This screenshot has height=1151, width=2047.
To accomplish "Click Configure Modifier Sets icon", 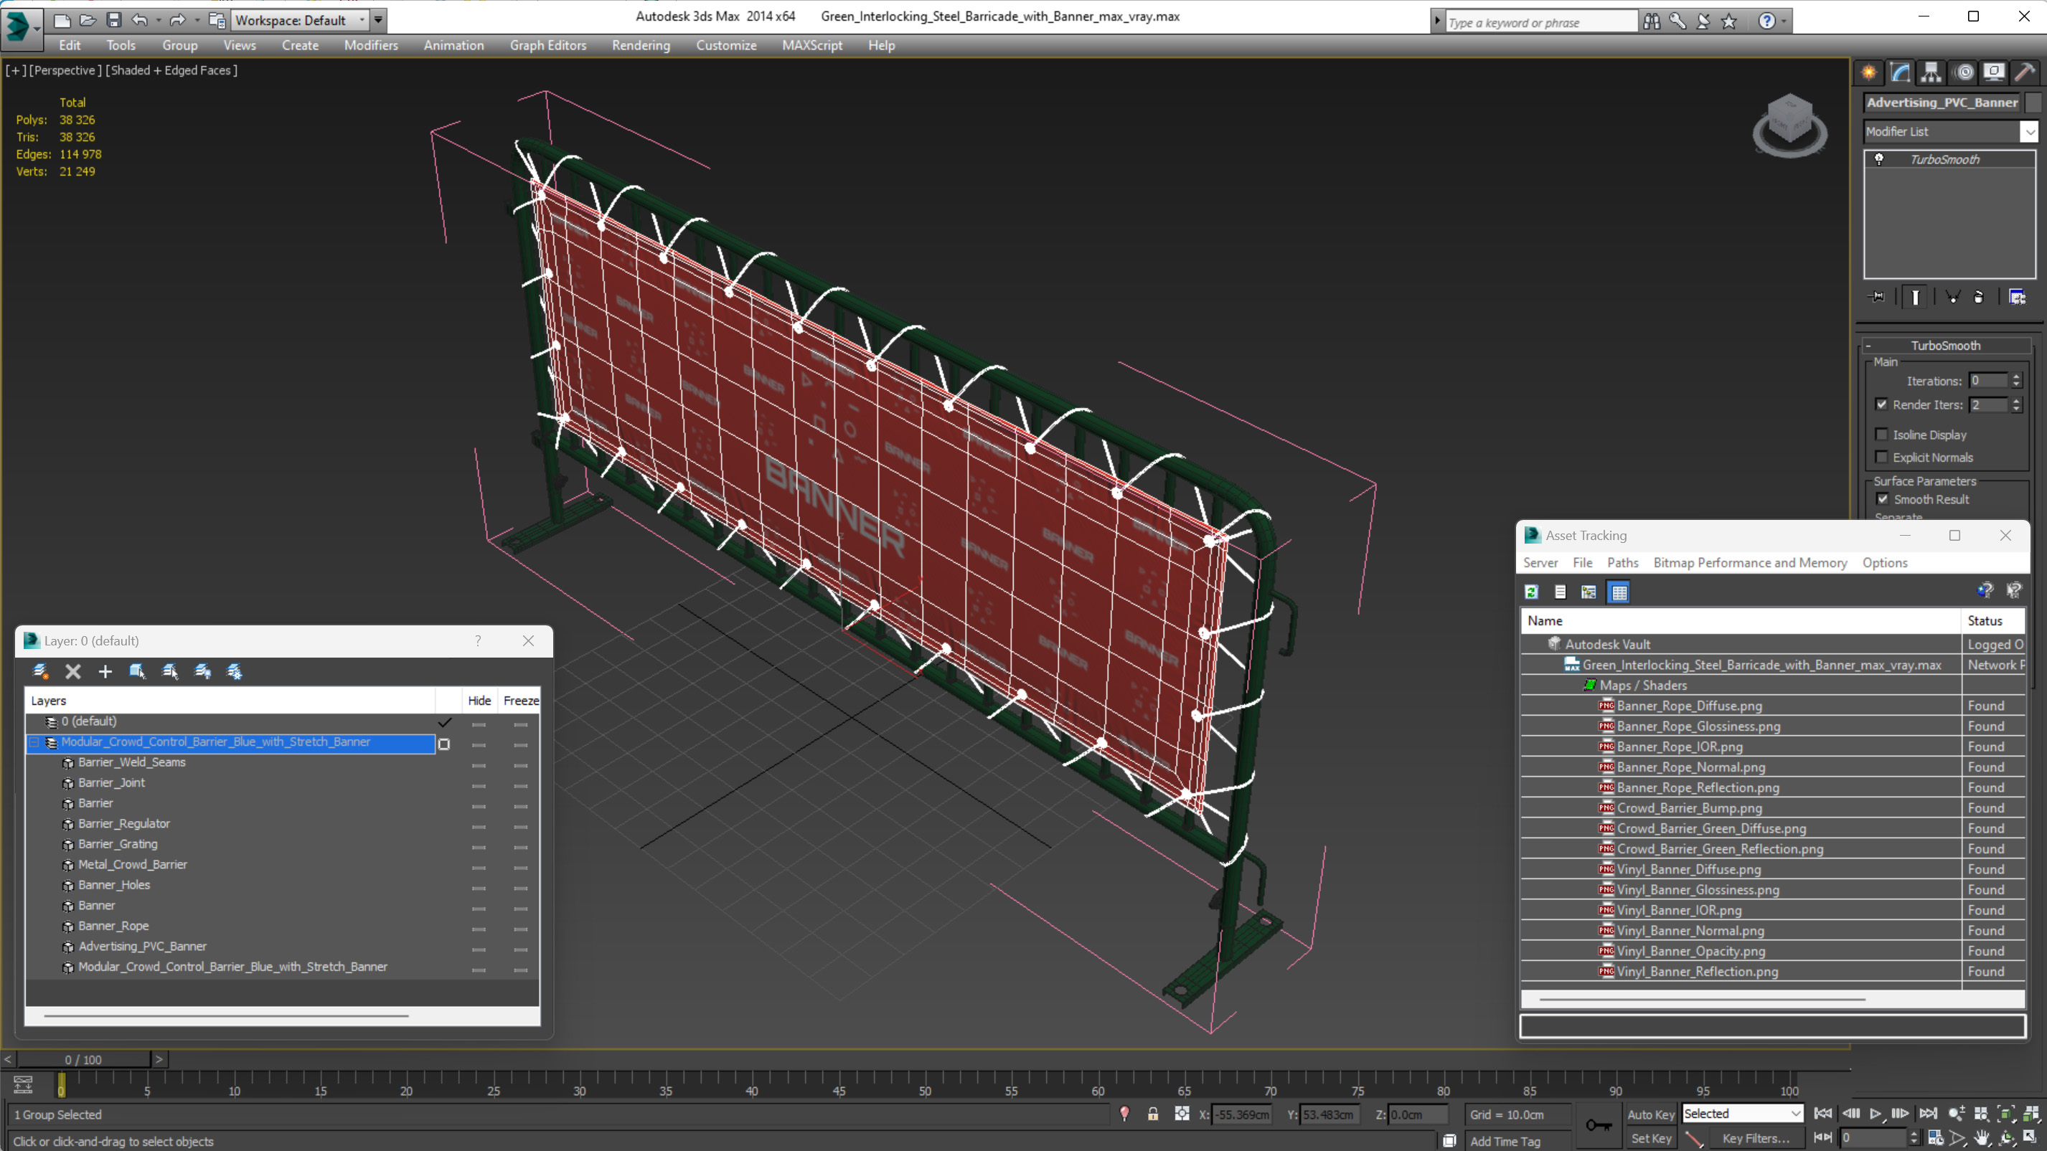I will click(2017, 297).
